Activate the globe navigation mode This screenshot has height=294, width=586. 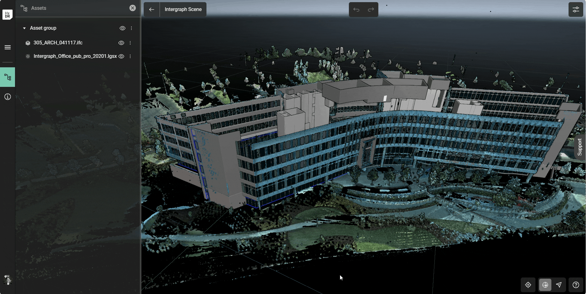click(x=545, y=285)
